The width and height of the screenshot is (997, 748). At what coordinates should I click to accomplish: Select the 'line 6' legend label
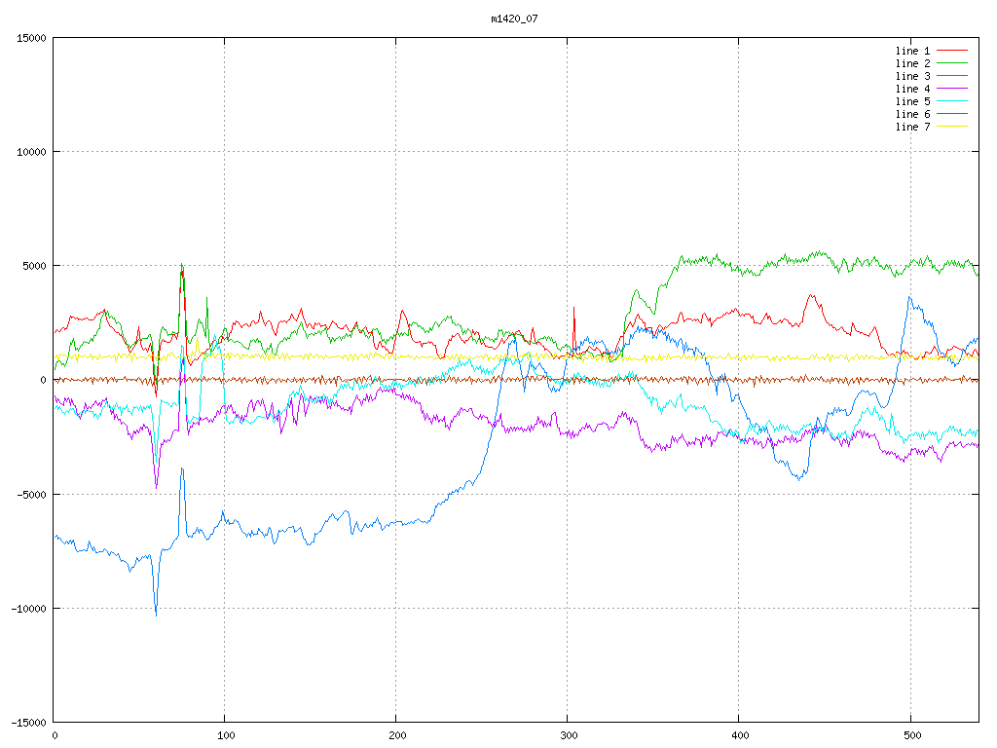coord(912,114)
